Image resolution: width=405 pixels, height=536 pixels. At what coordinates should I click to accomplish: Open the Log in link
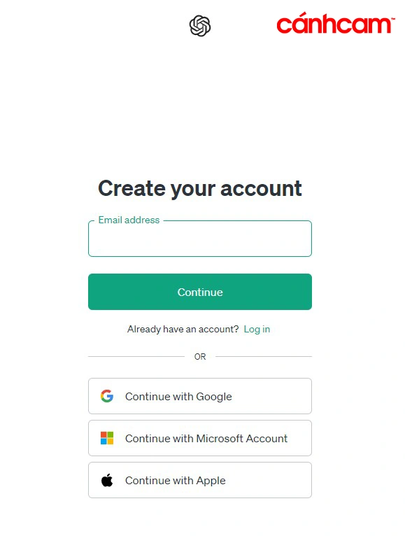coord(257,329)
